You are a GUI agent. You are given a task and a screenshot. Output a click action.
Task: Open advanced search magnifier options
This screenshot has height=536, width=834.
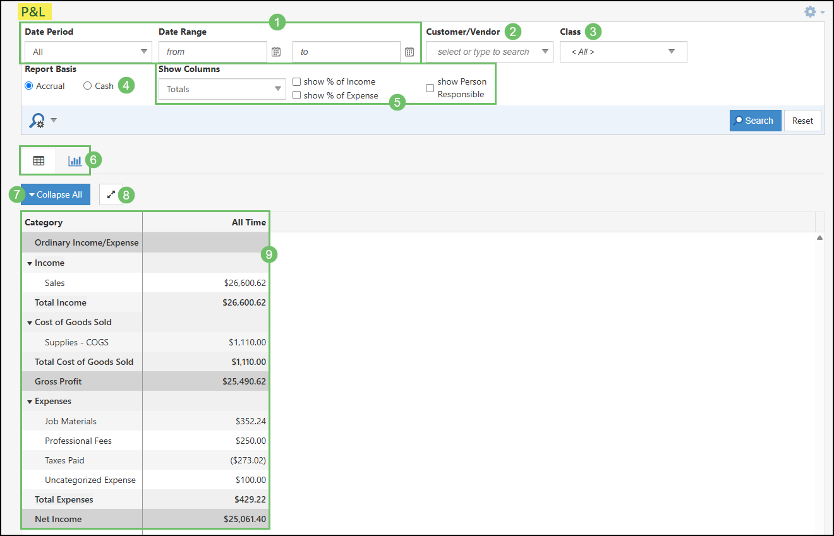[43, 121]
